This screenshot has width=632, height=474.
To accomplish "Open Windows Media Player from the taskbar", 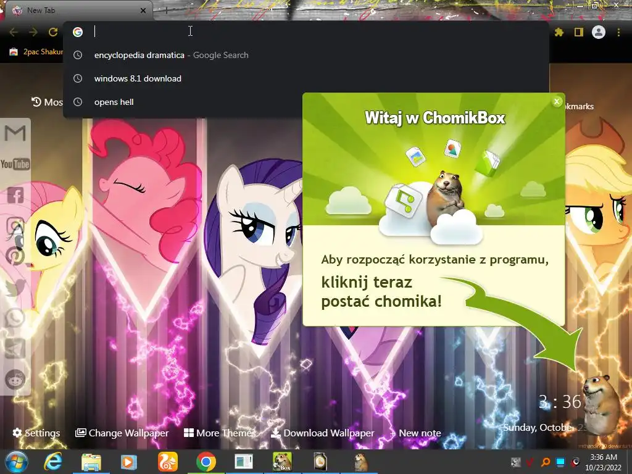I will pos(129,462).
